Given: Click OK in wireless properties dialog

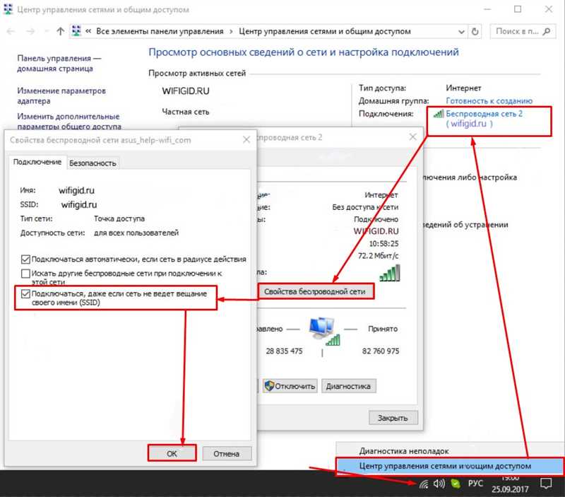Looking at the screenshot, I should 172,453.
